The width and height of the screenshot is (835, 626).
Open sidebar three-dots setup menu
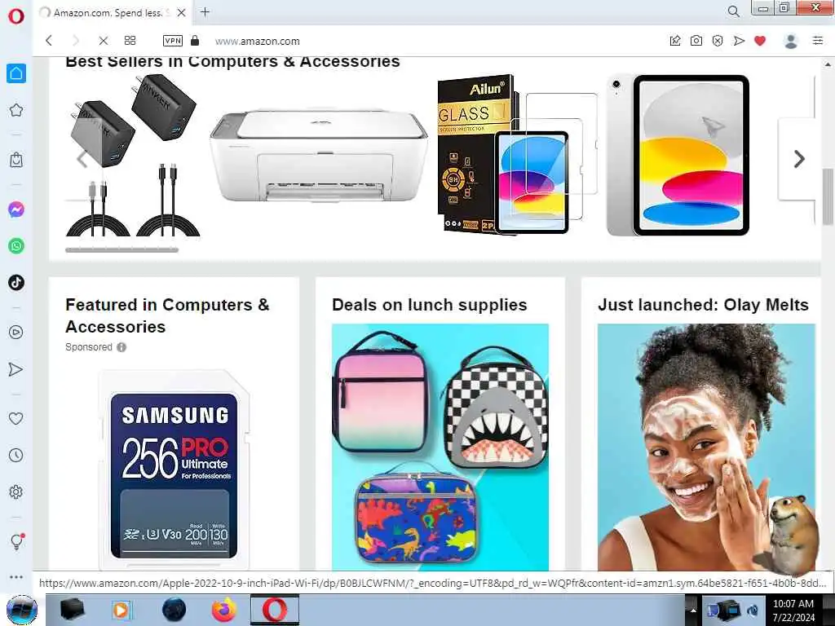coord(16,577)
